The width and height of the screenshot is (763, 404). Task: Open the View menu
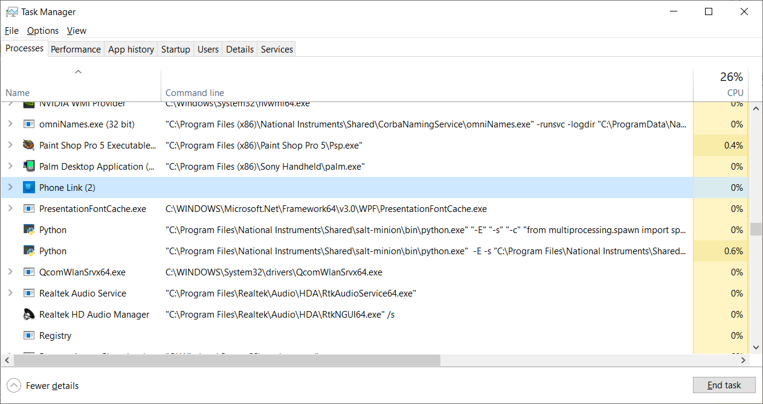click(77, 30)
